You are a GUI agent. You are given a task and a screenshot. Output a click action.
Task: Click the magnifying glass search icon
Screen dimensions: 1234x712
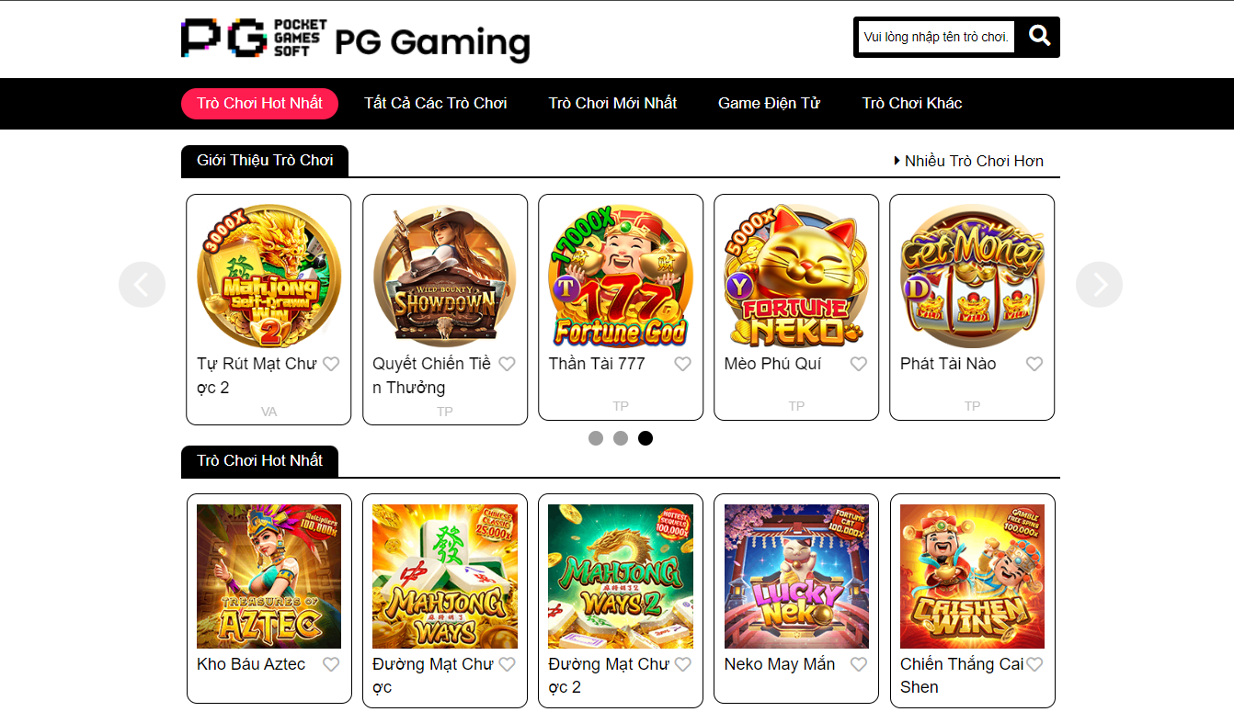click(1039, 36)
